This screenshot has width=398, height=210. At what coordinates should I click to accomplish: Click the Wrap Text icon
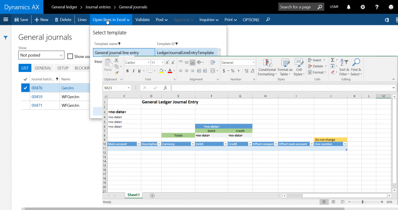213,62
